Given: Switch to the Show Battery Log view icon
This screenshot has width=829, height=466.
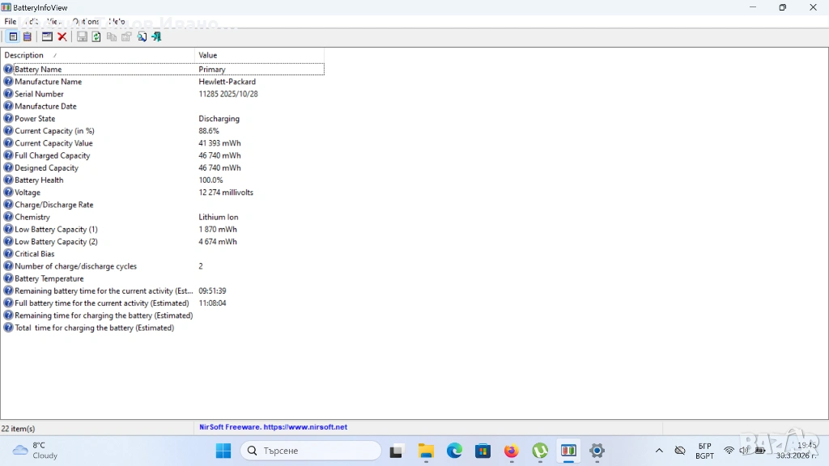Looking at the screenshot, I should pyautogui.click(x=27, y=36).
